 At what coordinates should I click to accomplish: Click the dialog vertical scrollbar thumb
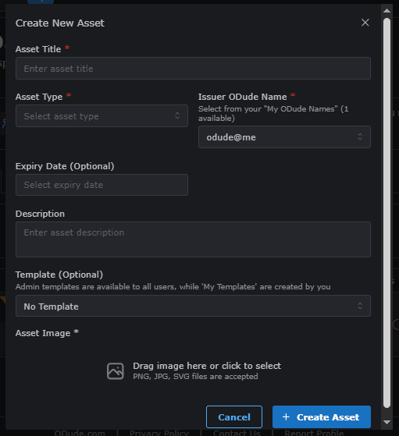click(387, 213)
